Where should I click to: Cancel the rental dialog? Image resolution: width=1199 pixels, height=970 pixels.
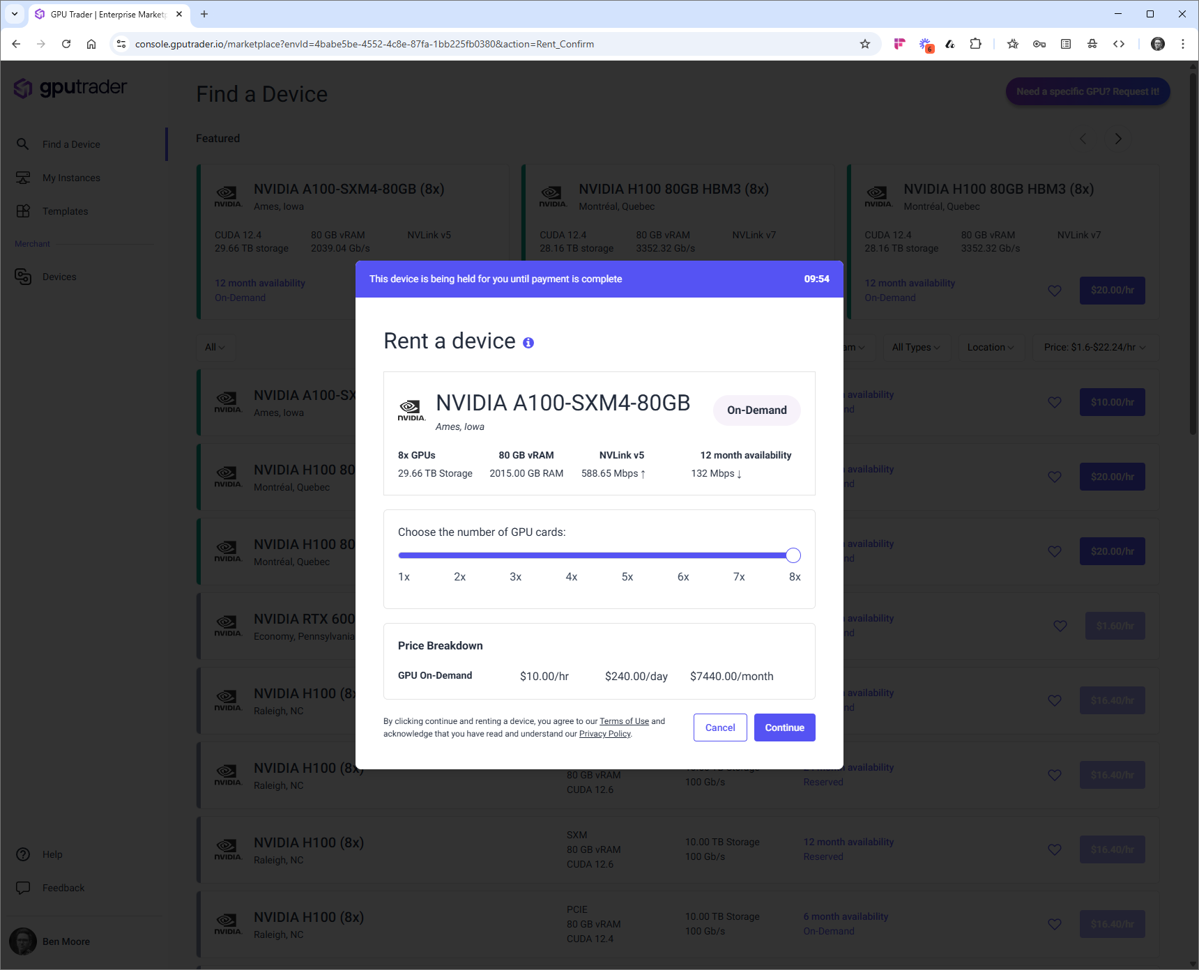[x=720, y=727]
